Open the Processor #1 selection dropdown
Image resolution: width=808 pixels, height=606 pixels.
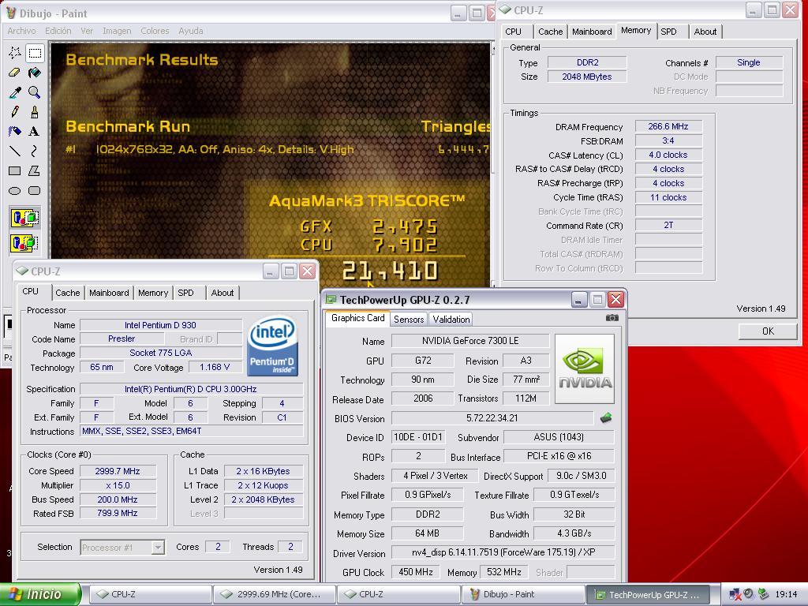coord(122,548)
